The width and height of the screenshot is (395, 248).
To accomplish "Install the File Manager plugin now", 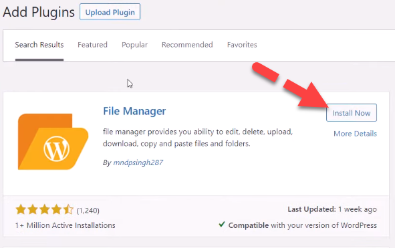I will pos(352,113).
